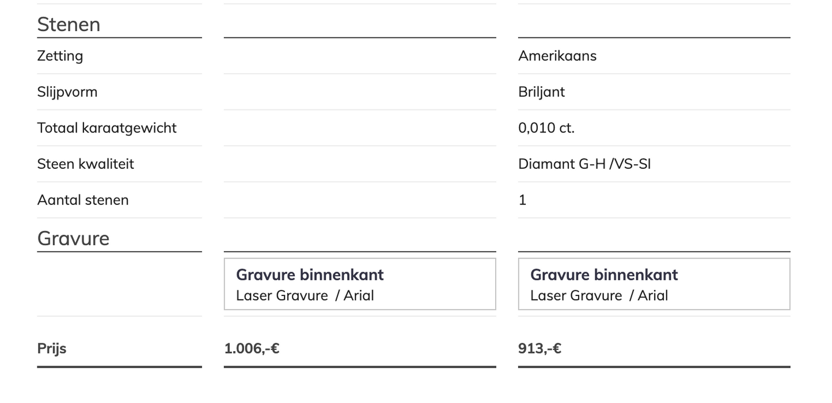The width and height of the screenshot is (832, 403).
Task: Click the Amerikaans setting value
Action: (x=557, y=56)
